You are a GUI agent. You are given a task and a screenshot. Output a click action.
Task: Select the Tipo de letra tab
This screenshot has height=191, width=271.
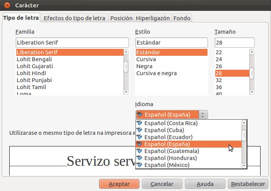pos(21,18)
